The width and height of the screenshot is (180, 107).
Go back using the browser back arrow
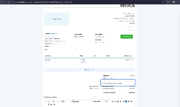[1, 2]
